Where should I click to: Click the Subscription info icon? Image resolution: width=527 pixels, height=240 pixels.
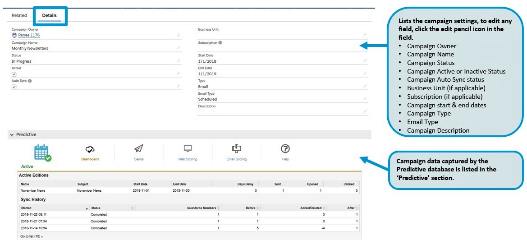point(220,42)
